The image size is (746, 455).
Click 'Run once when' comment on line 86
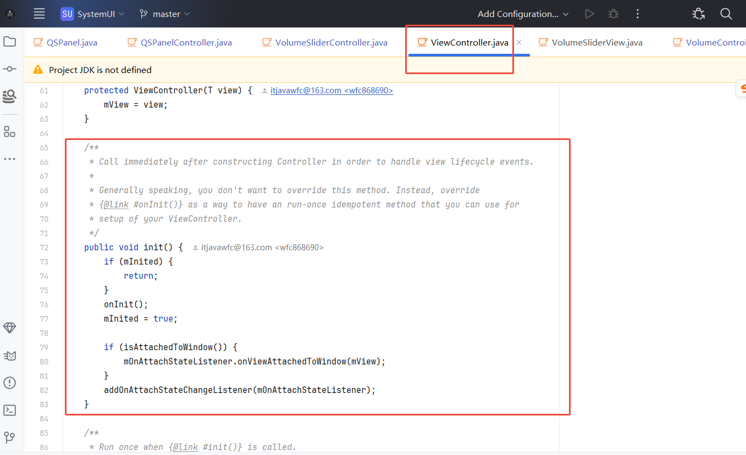click(x=131, y=447)
